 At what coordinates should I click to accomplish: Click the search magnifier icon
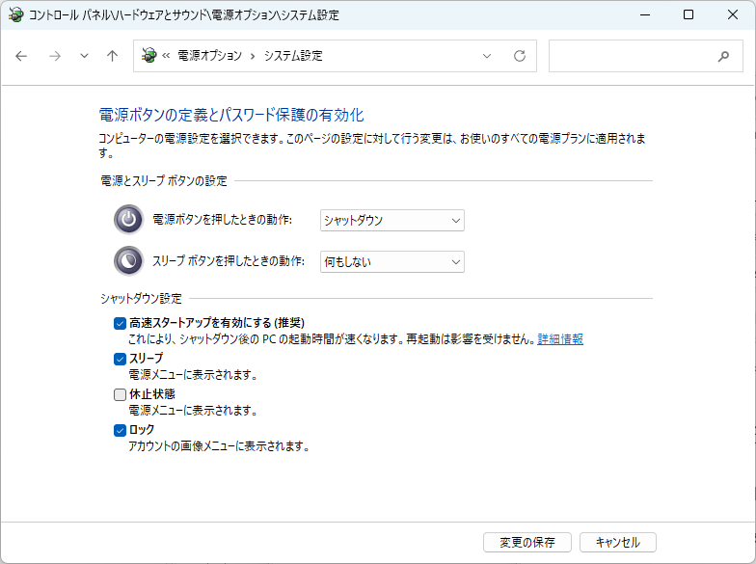tap(723, 56)
